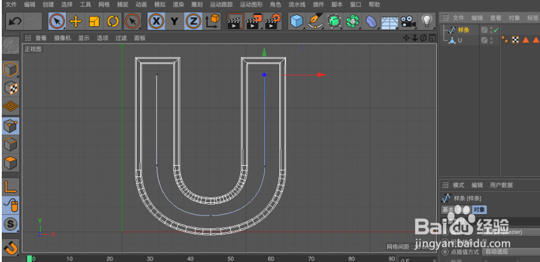Open the 运动图形 main menu
The height and width of the screenshot is (262, 540).
(251, 5)
